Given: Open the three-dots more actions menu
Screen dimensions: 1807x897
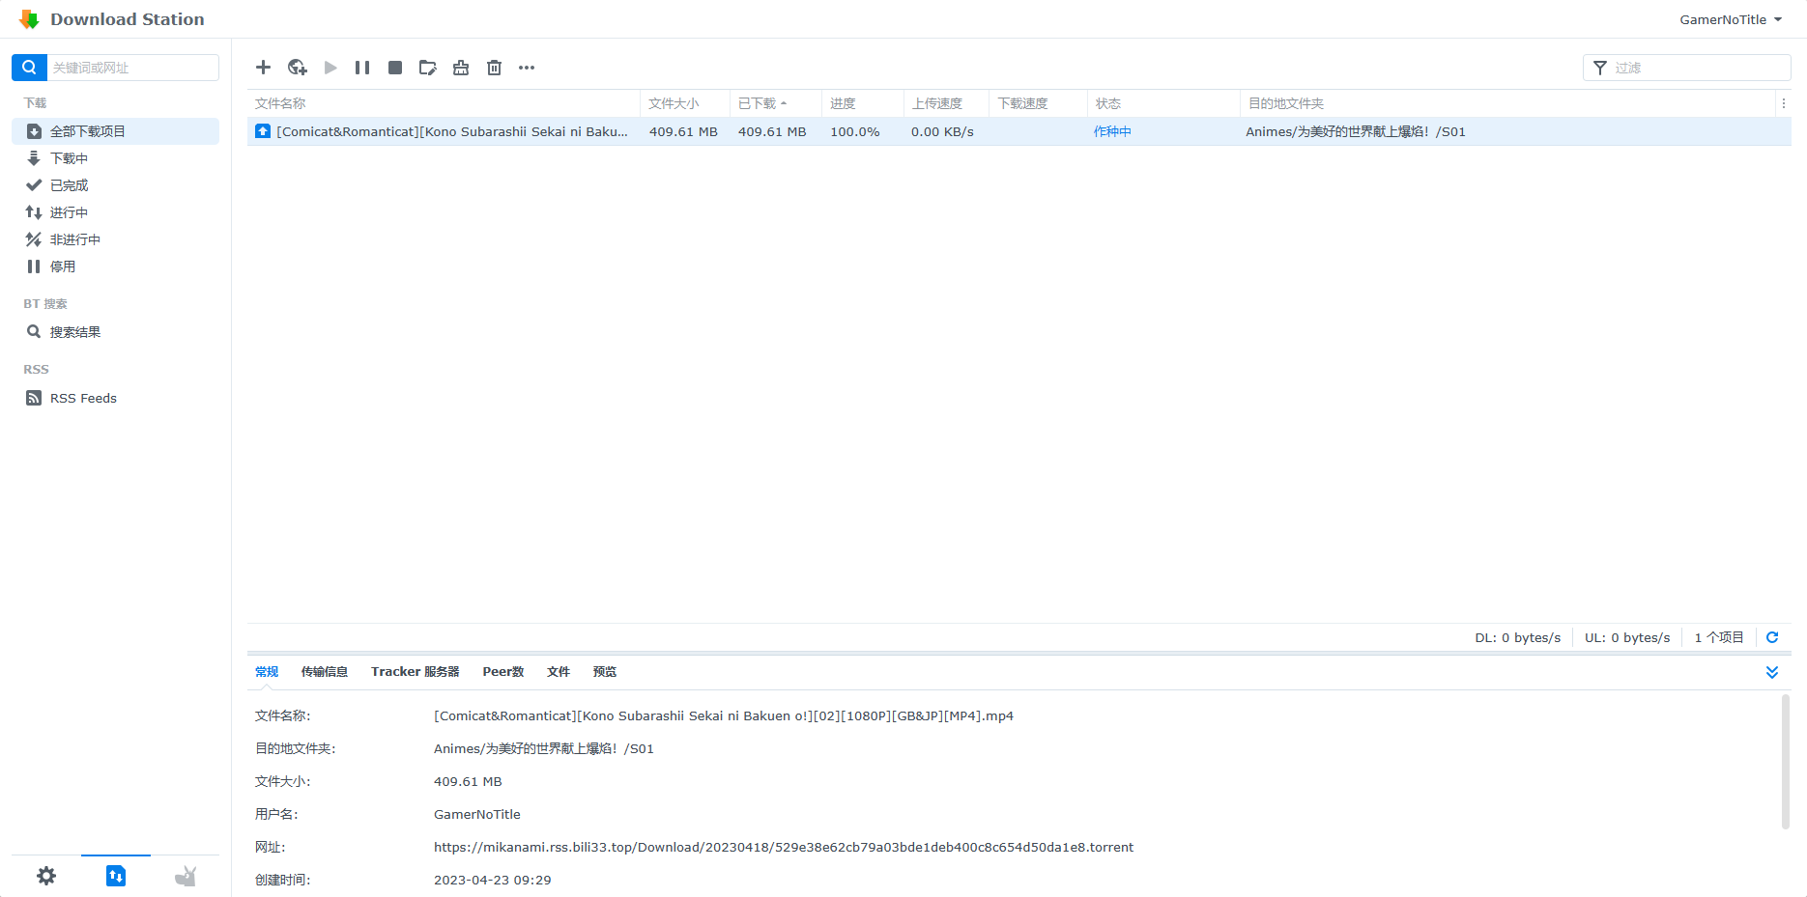Looking at the screenshot, I should [527, 68].
